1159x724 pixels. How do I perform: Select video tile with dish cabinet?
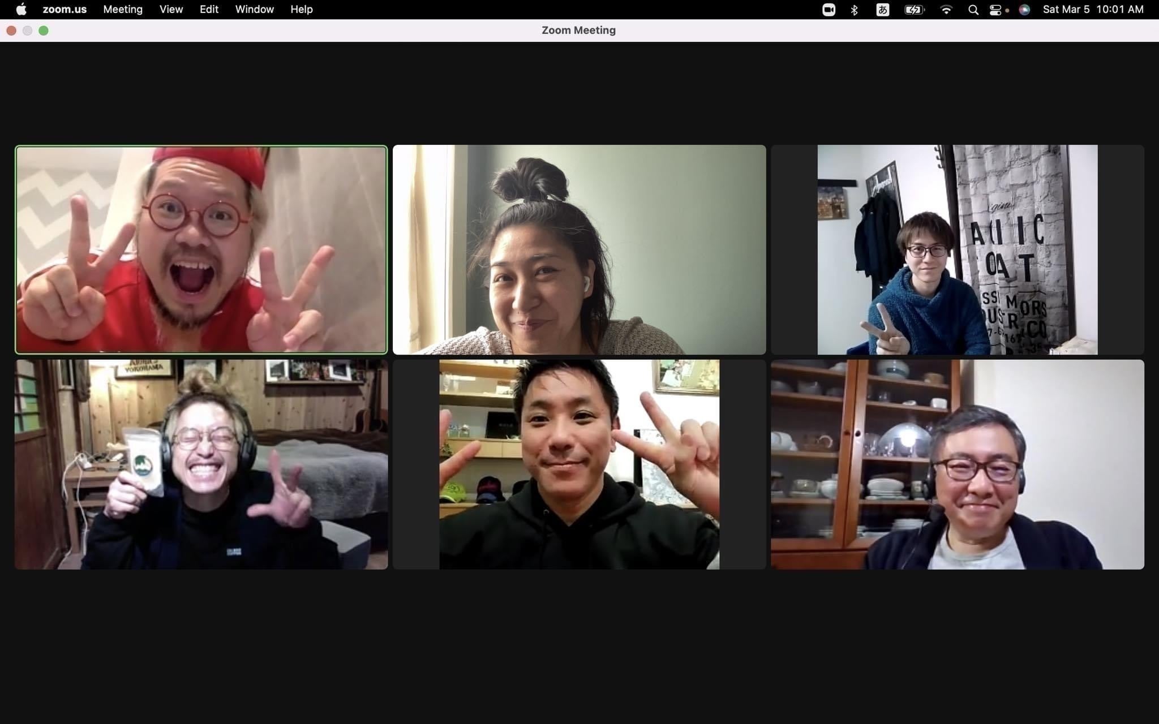[957, 464]
